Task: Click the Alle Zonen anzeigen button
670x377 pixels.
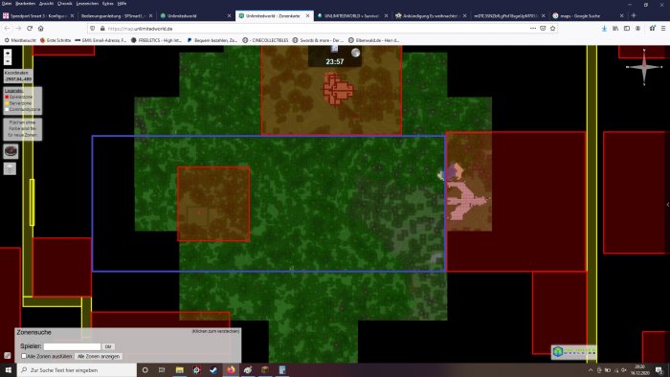Action: tap(99, 356)
